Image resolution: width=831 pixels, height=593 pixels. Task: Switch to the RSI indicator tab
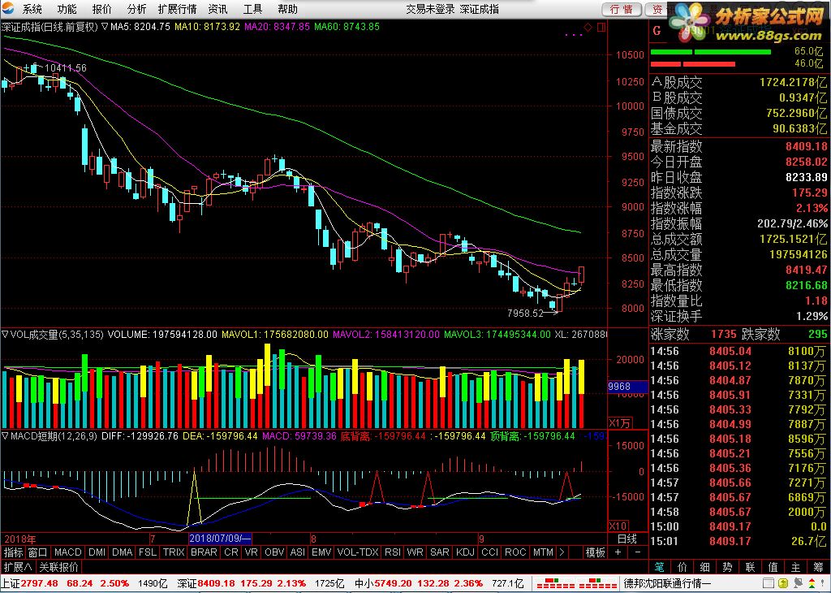393,552
